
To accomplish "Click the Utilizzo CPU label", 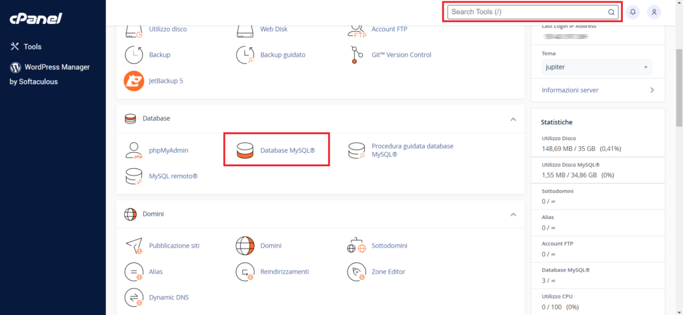I will click(x=557, y=296).
